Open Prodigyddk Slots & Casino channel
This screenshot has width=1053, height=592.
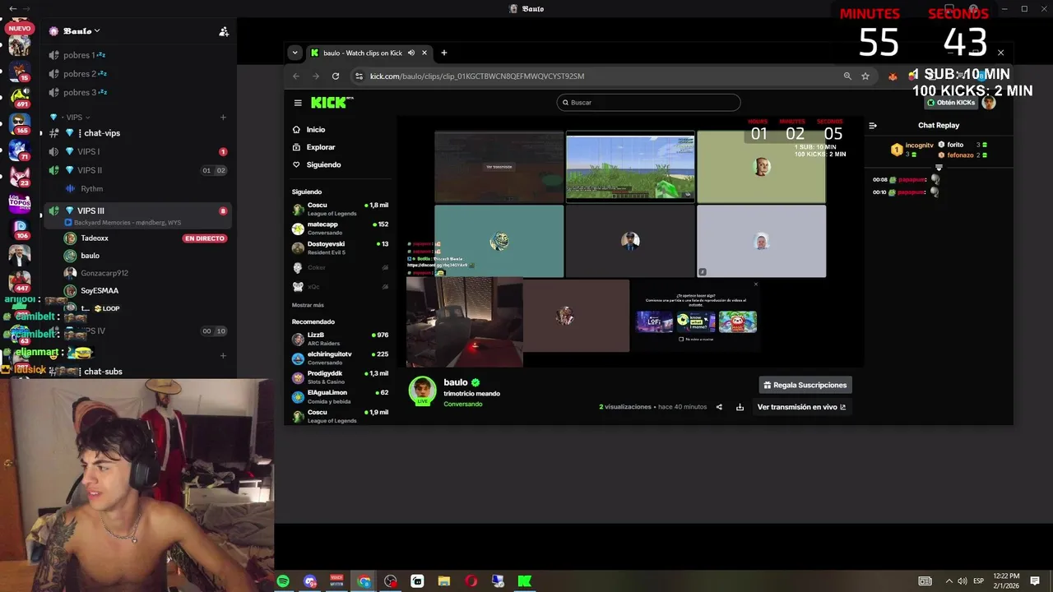(341, 377)
